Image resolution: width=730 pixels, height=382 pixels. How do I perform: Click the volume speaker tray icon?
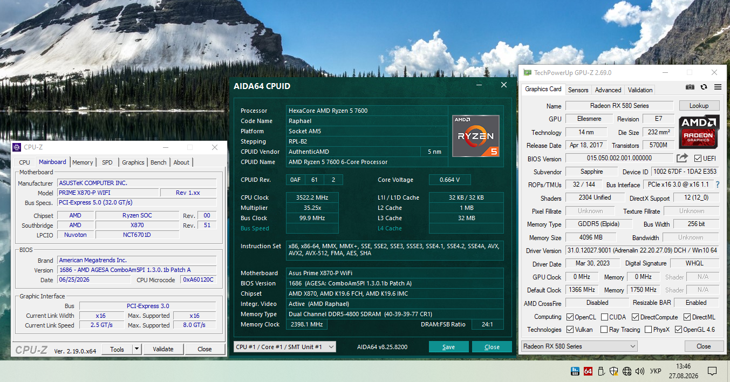(640, 371)
